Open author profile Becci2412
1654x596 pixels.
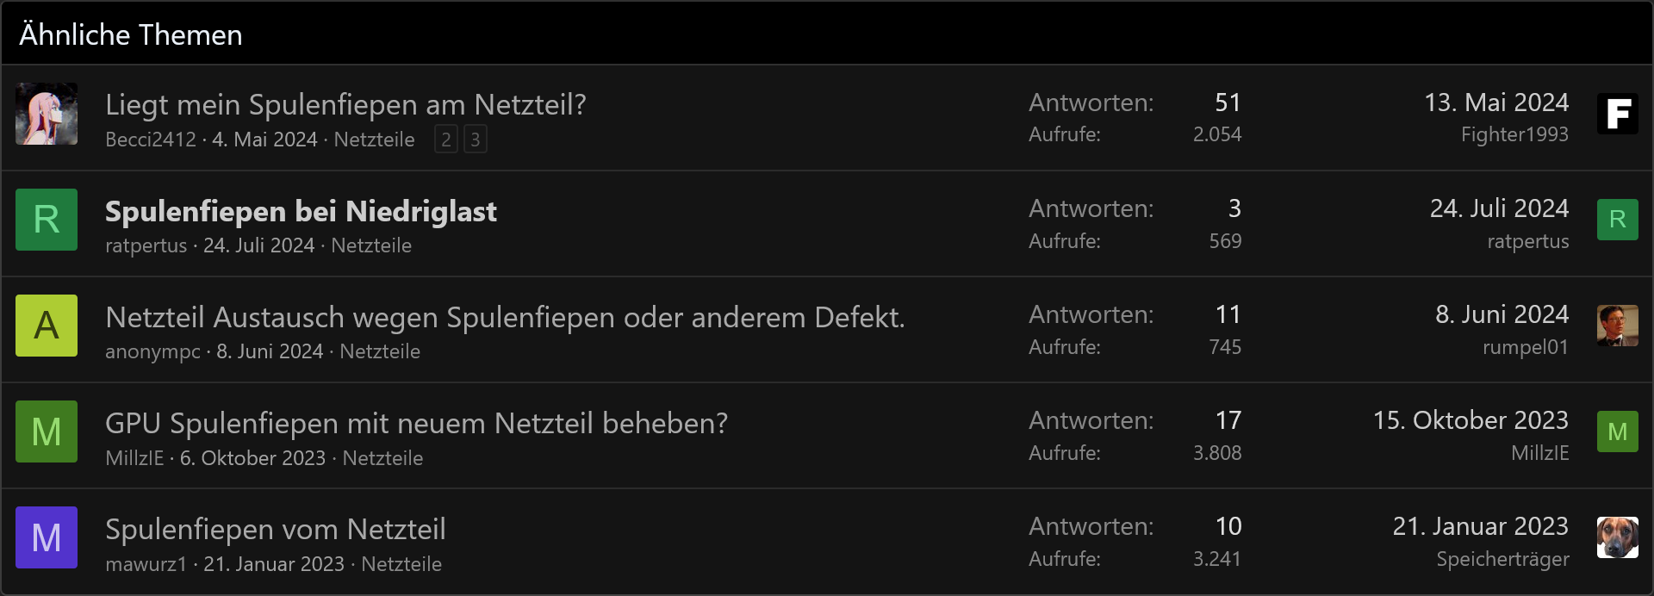(151, 140)
